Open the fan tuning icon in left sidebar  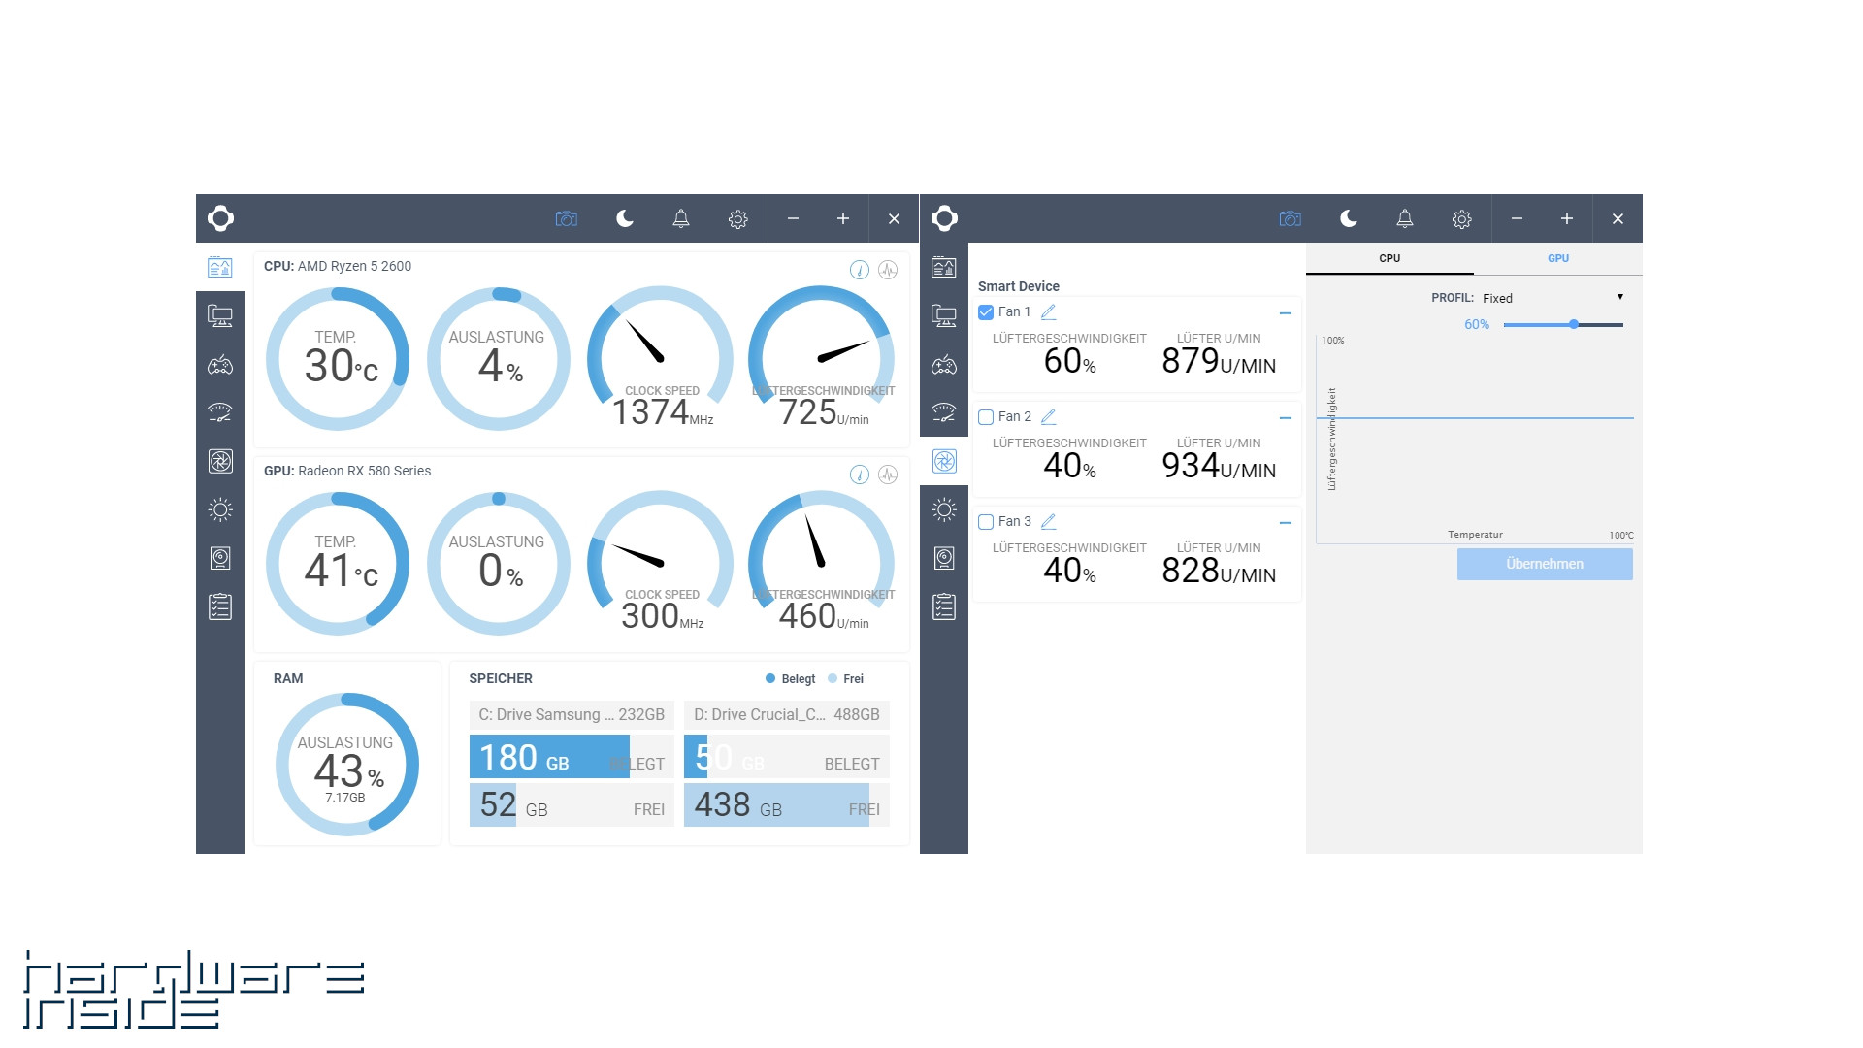pos(220,461)
